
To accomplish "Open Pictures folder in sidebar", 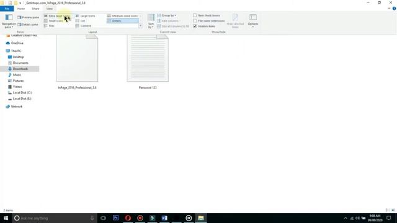I will (x=16, y=81).
